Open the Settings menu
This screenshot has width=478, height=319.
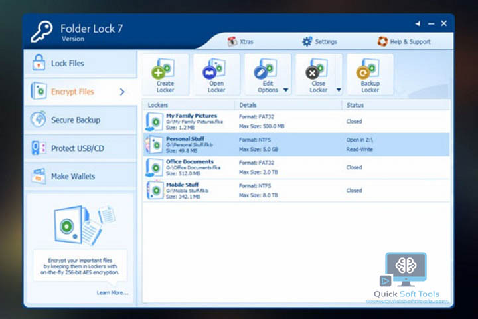click(319, 41)
